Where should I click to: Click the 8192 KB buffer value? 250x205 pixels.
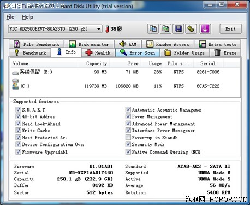click(103, 185)
